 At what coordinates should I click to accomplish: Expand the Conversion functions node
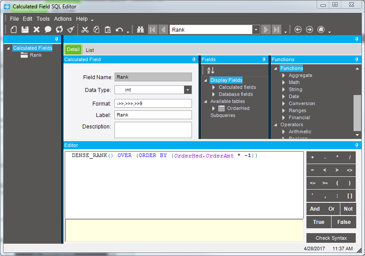coord(283,103)
